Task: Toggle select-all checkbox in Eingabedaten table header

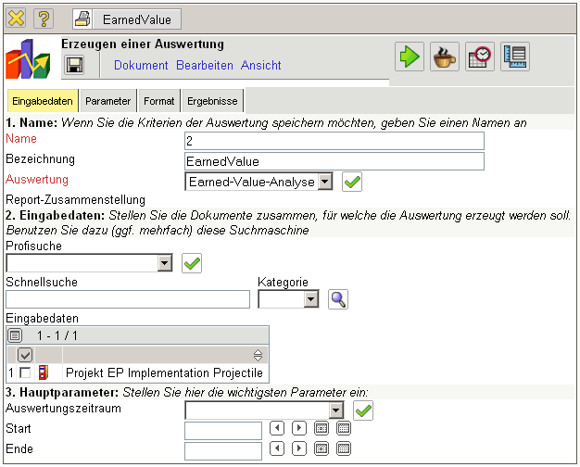Action: pyautogui.click(x=25, y=355)
